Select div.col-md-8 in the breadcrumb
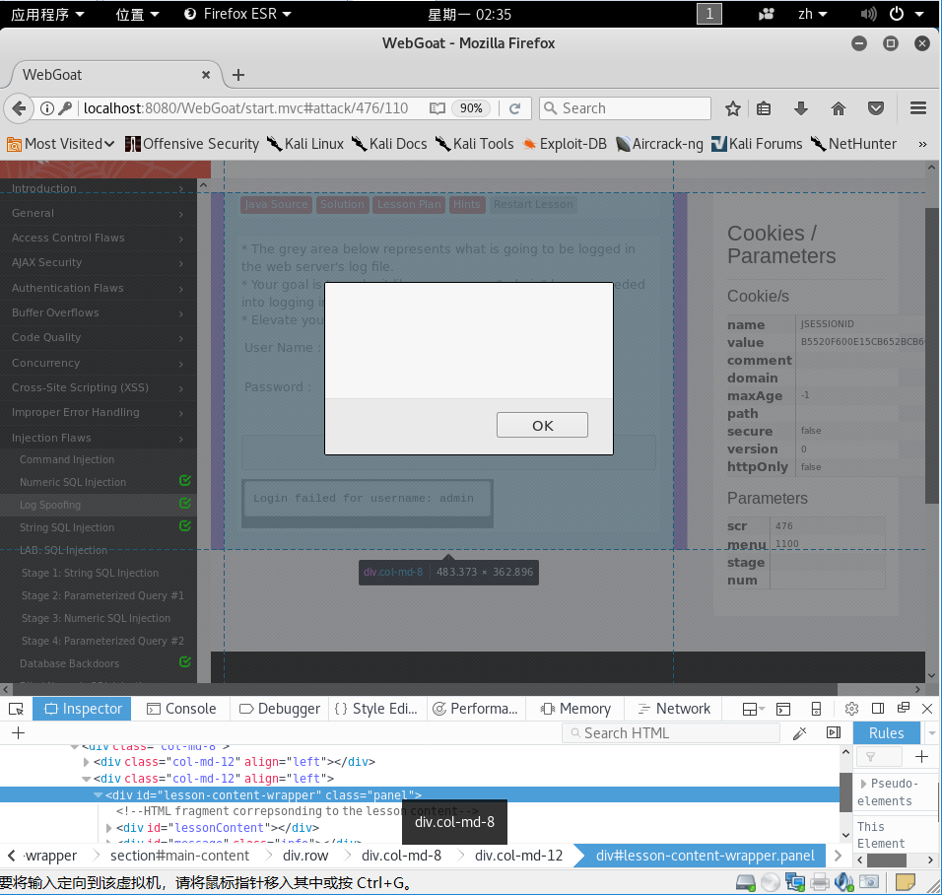The width and height of the screenshot is (942, 895). 401,856
